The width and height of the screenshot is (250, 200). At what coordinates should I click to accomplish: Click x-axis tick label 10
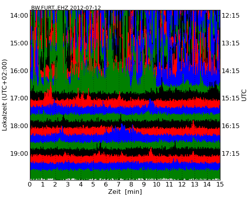(157, 184)
